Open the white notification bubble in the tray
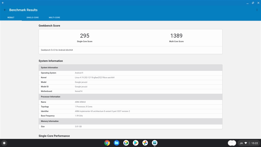 232,143
